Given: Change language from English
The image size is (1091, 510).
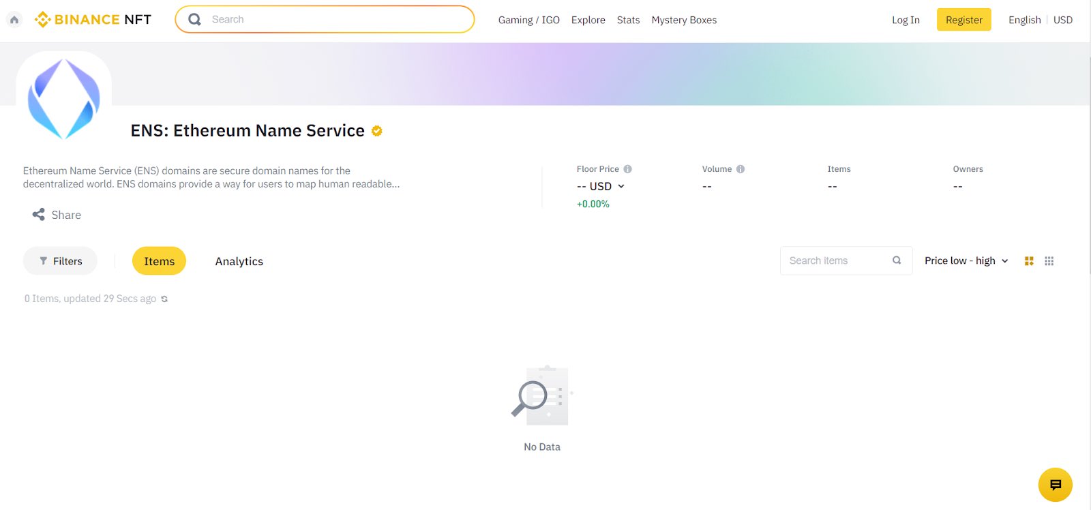Looking at the screenshot, I should click(1025, 20).
